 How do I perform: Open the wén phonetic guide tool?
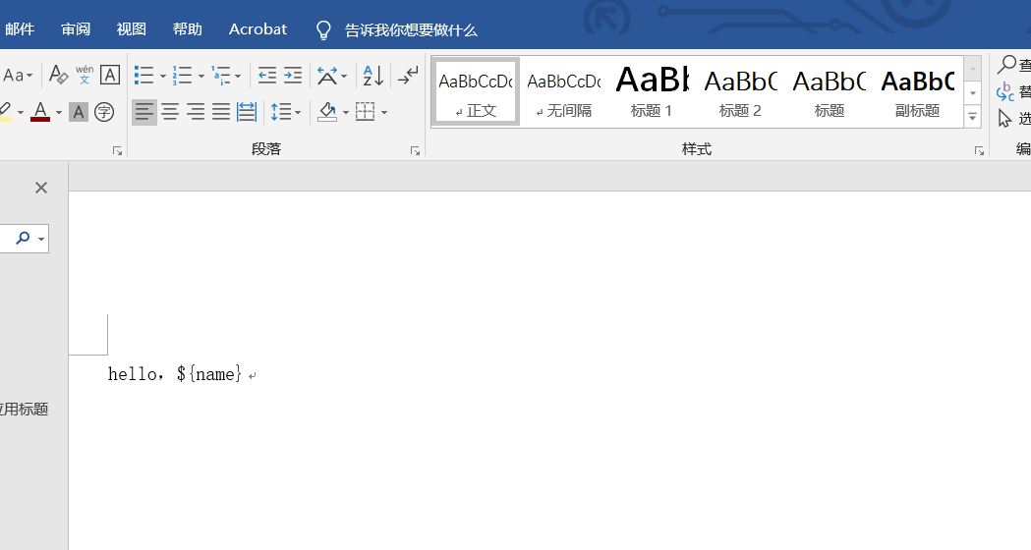pos(85,75)
